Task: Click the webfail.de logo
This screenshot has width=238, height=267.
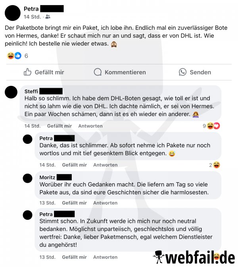Action: 194,257
